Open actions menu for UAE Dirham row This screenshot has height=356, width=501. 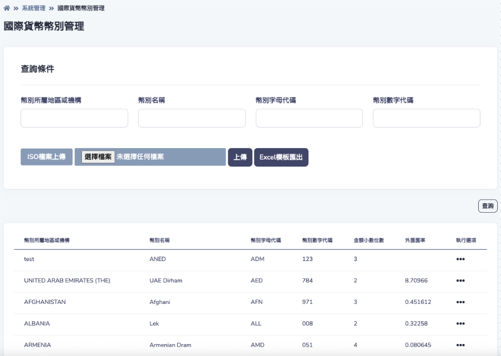(460, 281)
